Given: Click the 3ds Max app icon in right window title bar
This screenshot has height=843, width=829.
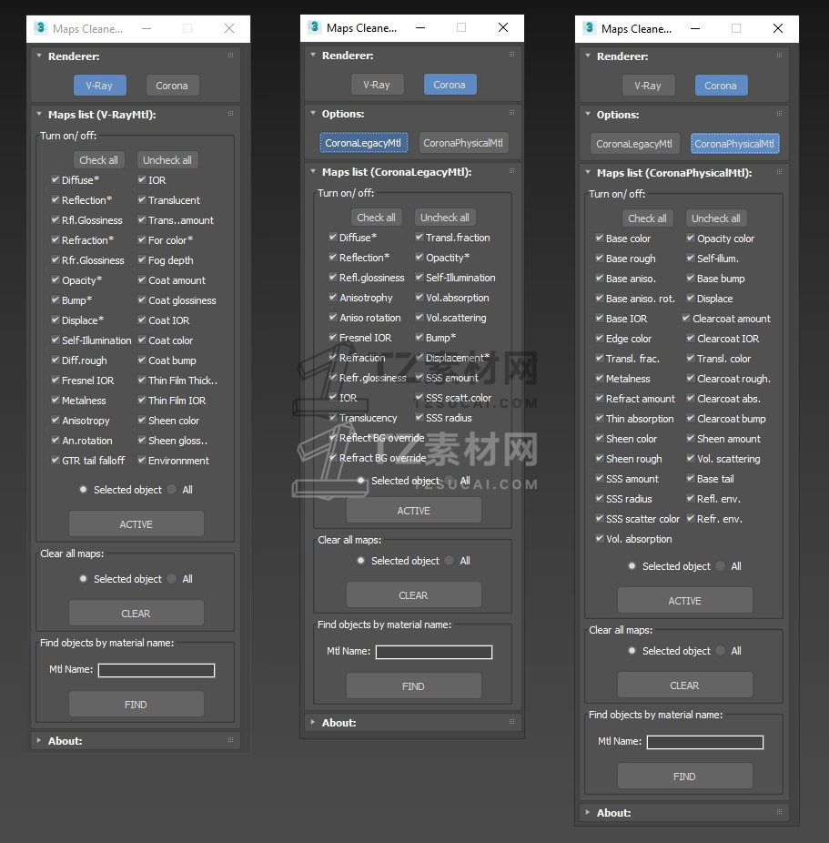Looking at the screenshot, I should [590, 28].
